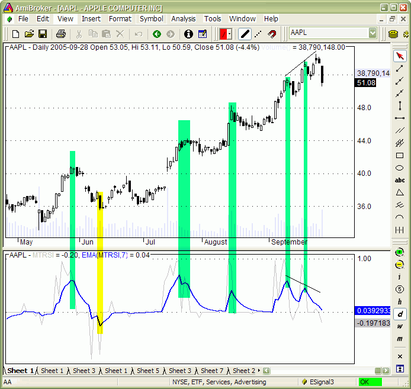Select the ray line tool with midpoint

point(400,81)
